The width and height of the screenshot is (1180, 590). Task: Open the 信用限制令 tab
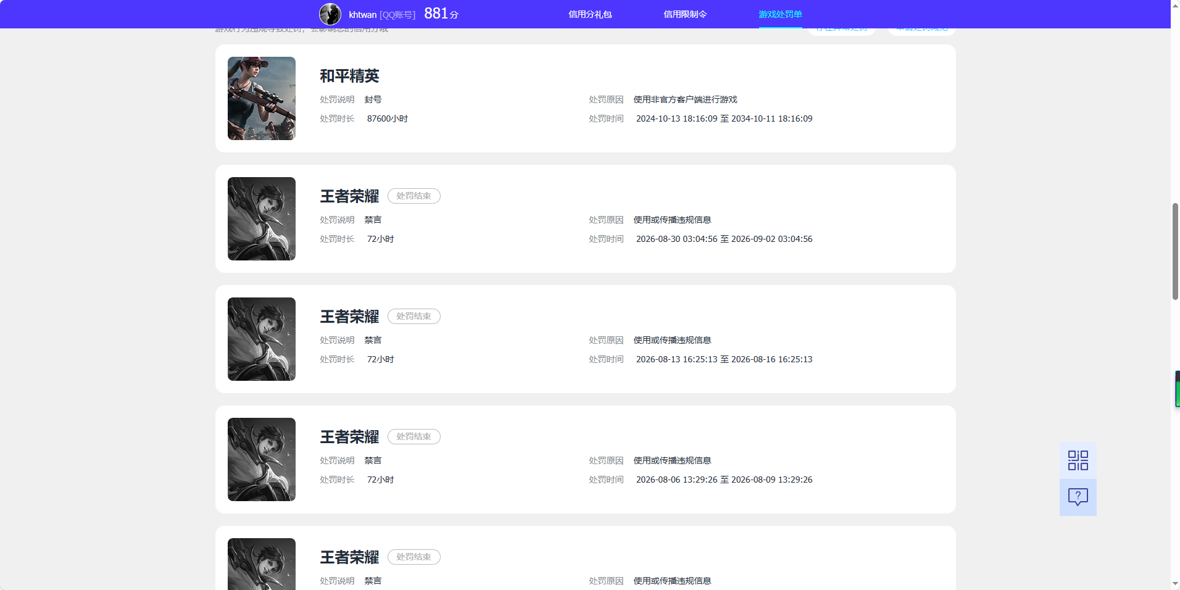[685, 14]
